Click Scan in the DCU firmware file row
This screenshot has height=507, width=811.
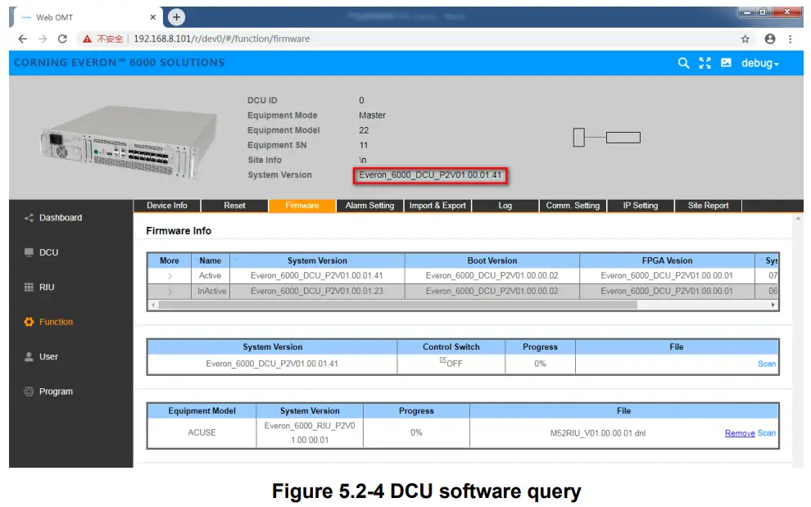[767, 364]
